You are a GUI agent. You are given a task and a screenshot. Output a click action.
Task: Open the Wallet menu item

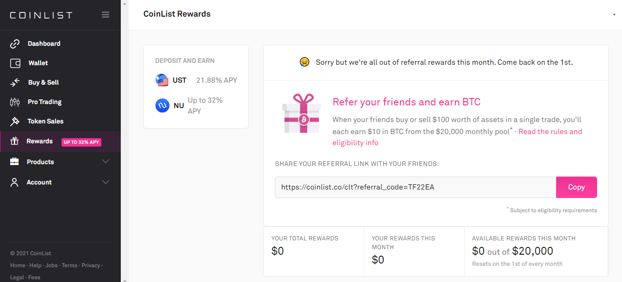click(x=38, y=63)
